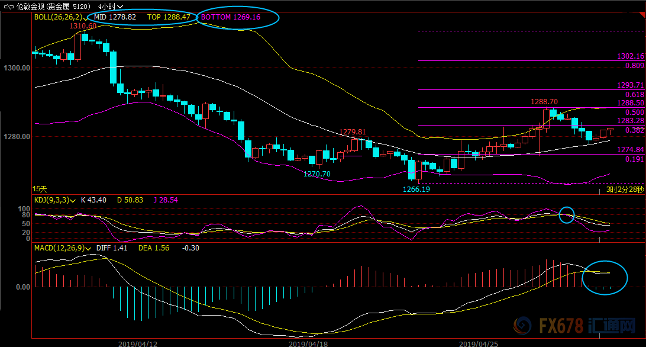Viewport: 646px width, 347px height.
Task: Click the 1300.00 price axis label
Action: click(15, 68)
